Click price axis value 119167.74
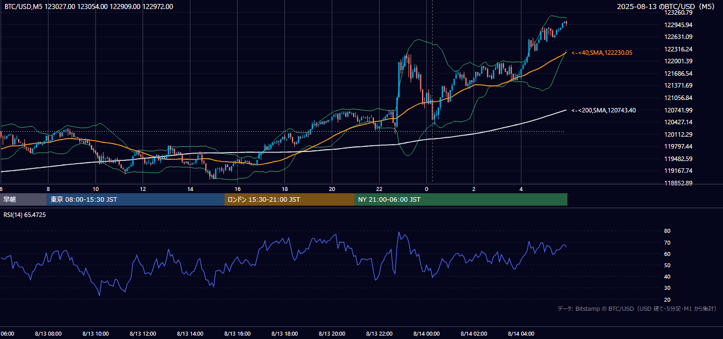The height and width of the screenshot is (339, 723). 679,171
